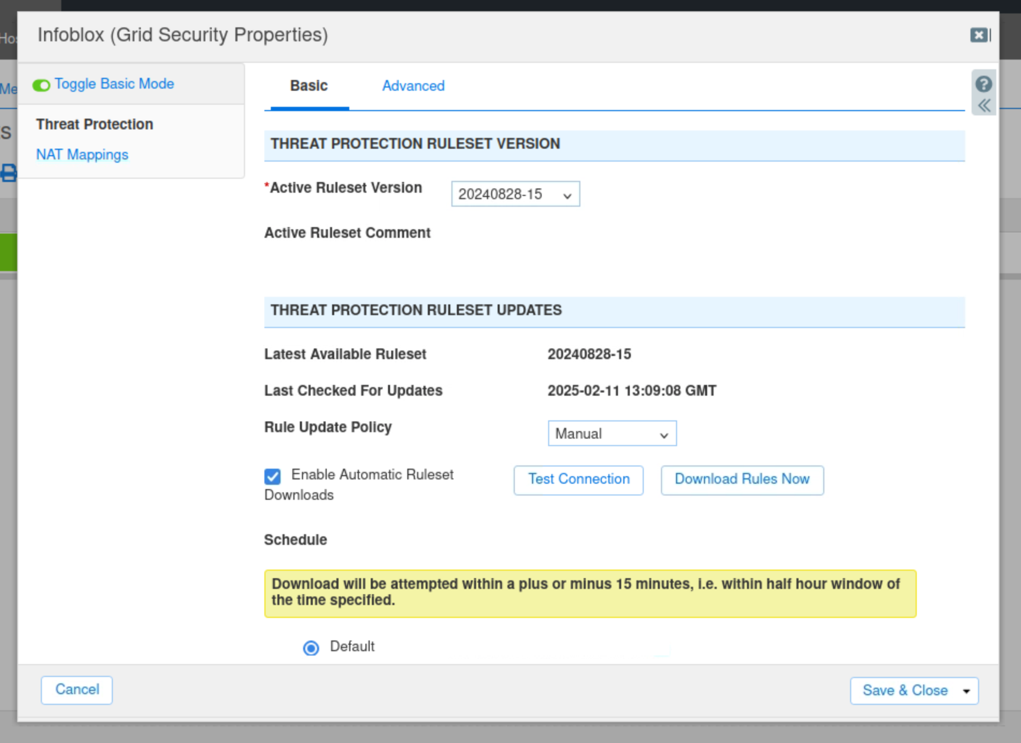
Task: Open NAT Mappings section
Action: click(82, 155)
